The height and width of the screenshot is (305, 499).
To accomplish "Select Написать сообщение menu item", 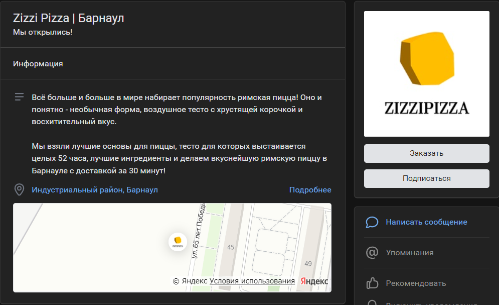I will click(x=426, y=222).
